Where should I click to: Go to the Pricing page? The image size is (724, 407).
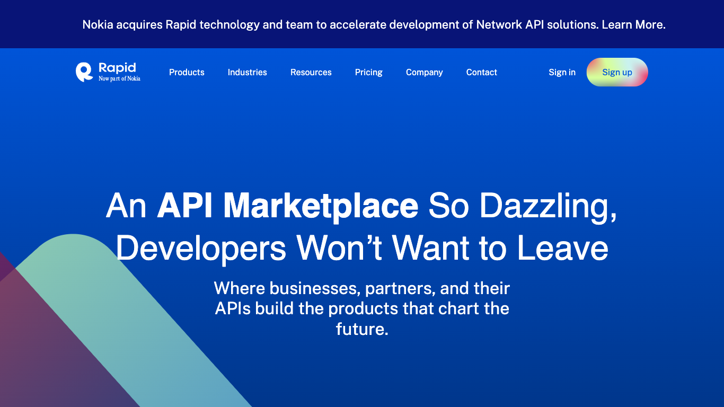point(369,72)
